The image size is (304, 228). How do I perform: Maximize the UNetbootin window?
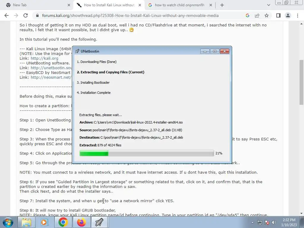coord(215,51)
